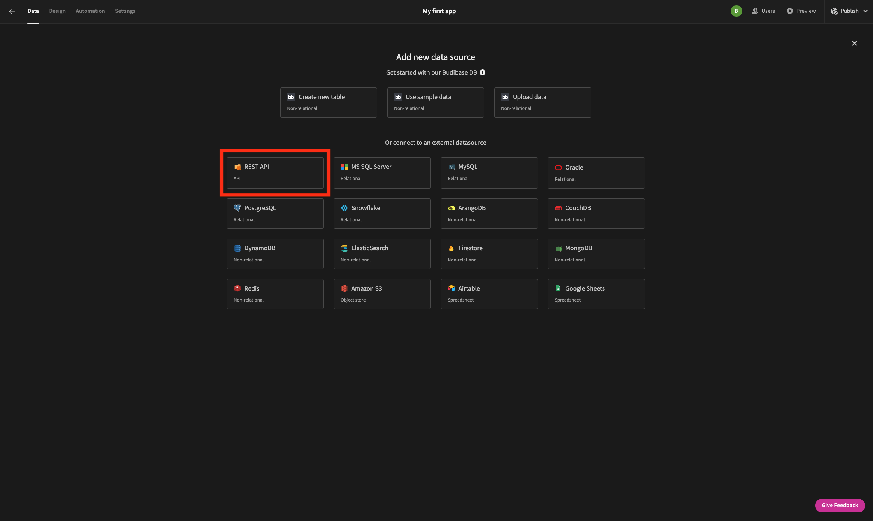
Task: Select the Upload data option
Action: point(542,102)
